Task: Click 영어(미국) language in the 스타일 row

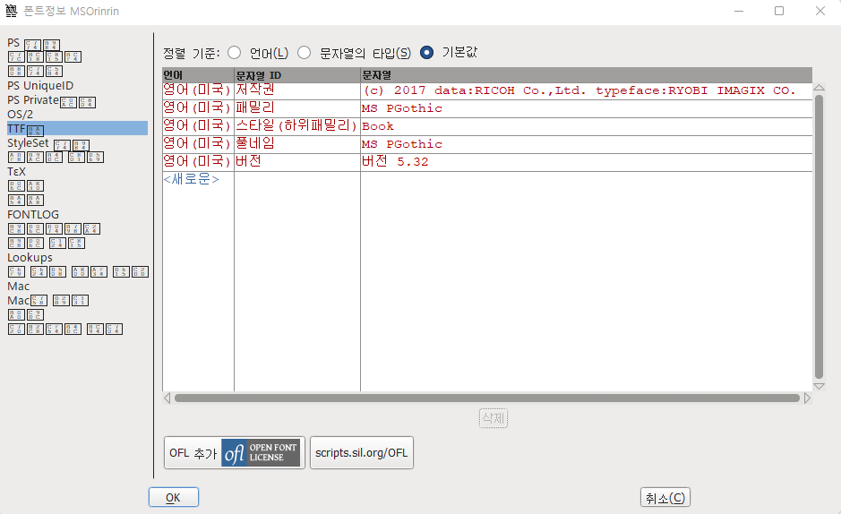Action: [198, 126]
